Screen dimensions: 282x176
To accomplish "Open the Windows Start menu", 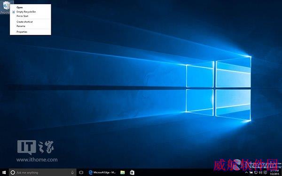I will (4, 173).
